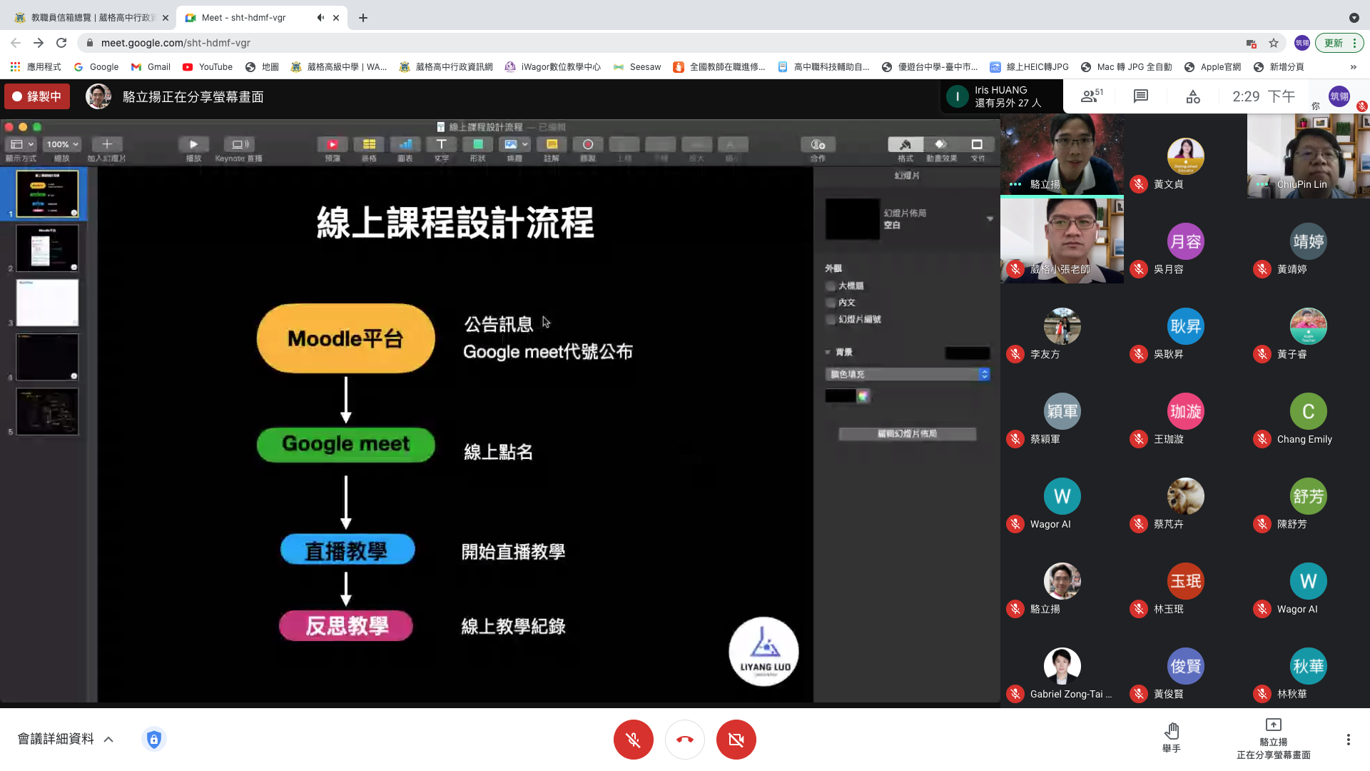This screenshot has height=771, width=1370.
Task: Open the Meet chat panel icon
Action: click(x=1141, y=96)
